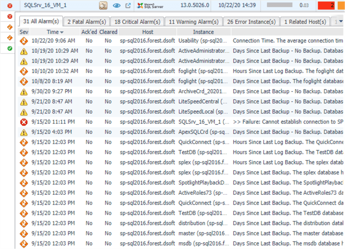This screenshot has width=345, height=249.
Task: Sort by the Sev column header
Action: (24, 32)
